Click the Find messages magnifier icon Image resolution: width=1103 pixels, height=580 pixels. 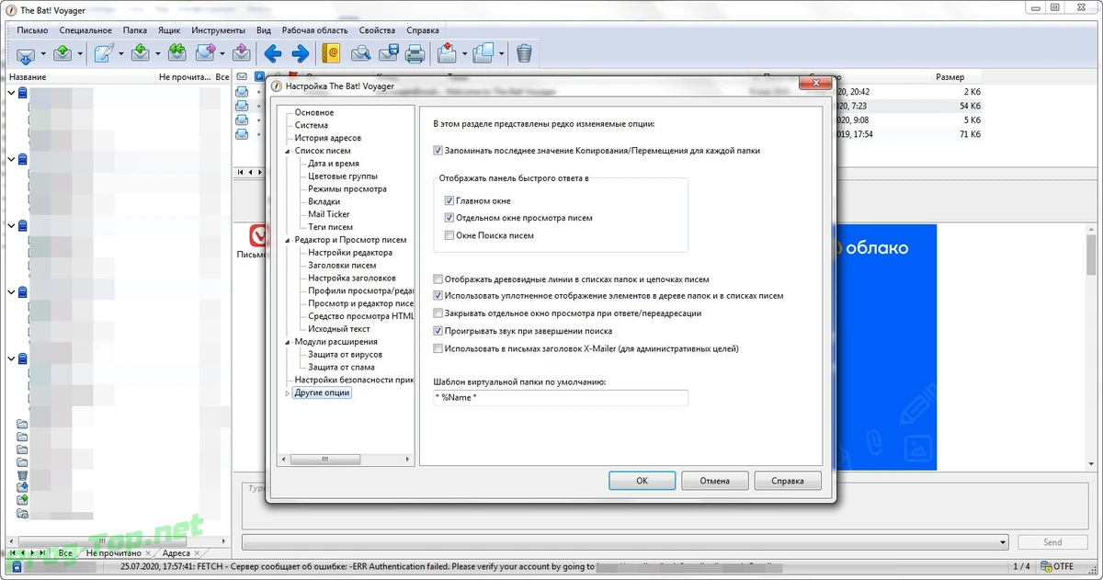[x=361, y=53]
